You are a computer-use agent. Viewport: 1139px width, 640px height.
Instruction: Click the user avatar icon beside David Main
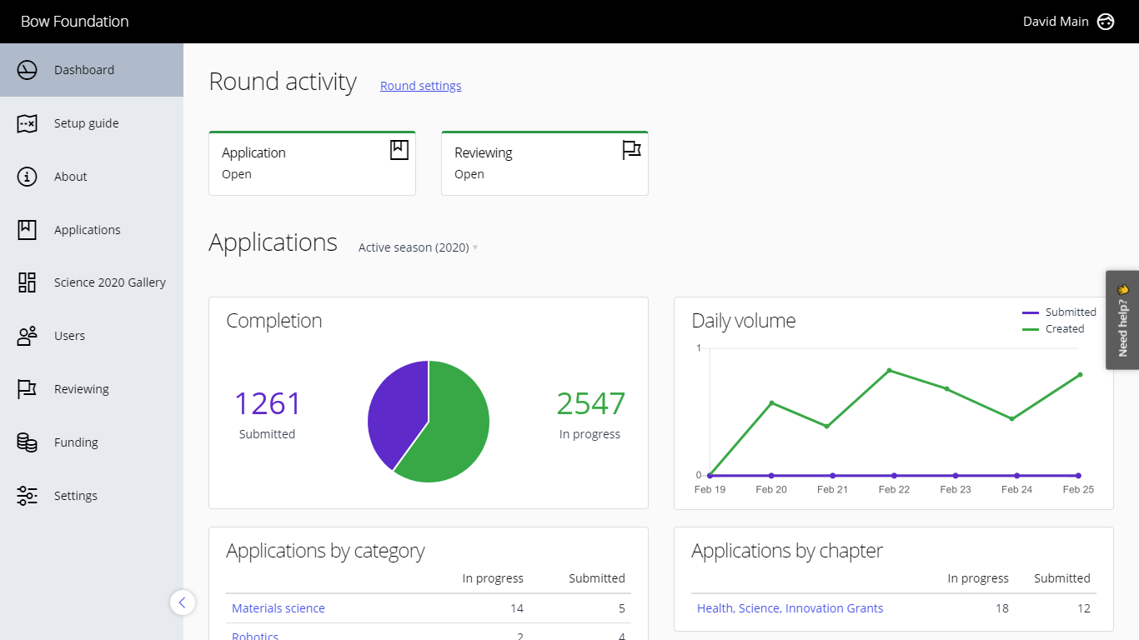(1106, 22)
